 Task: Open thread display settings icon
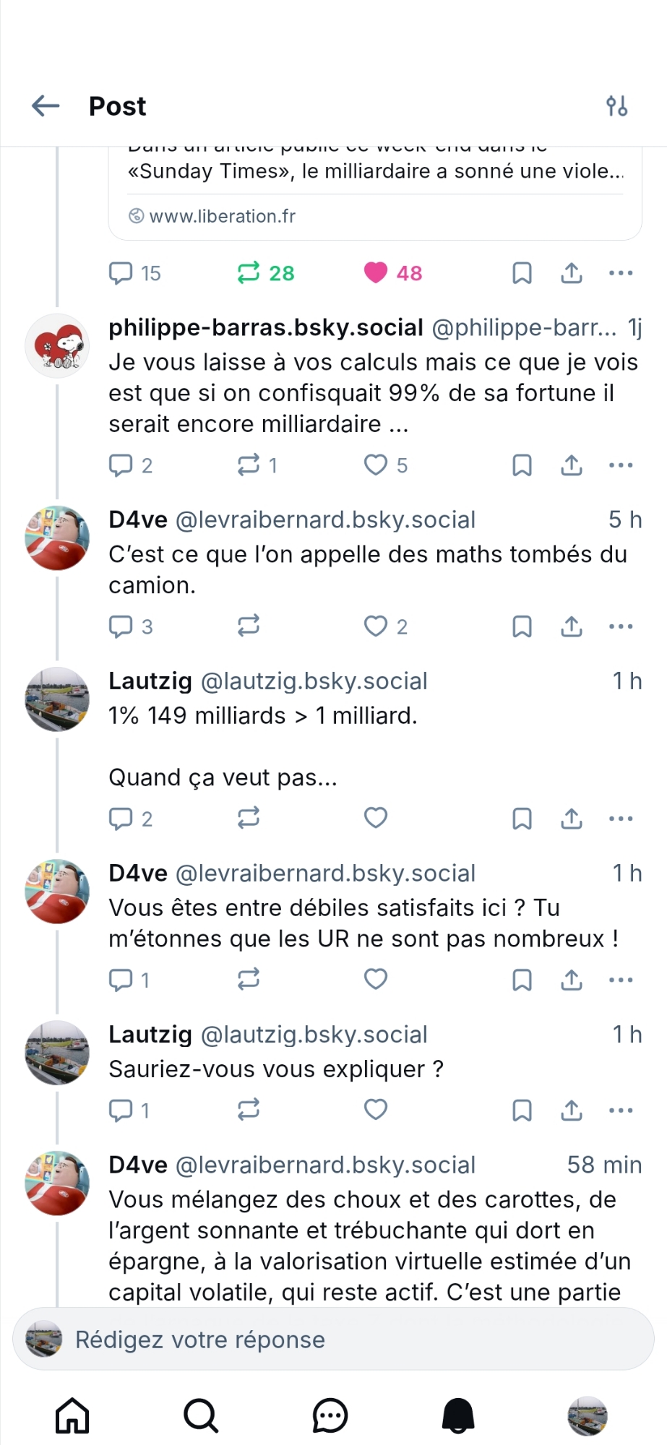tap(616, 106)
